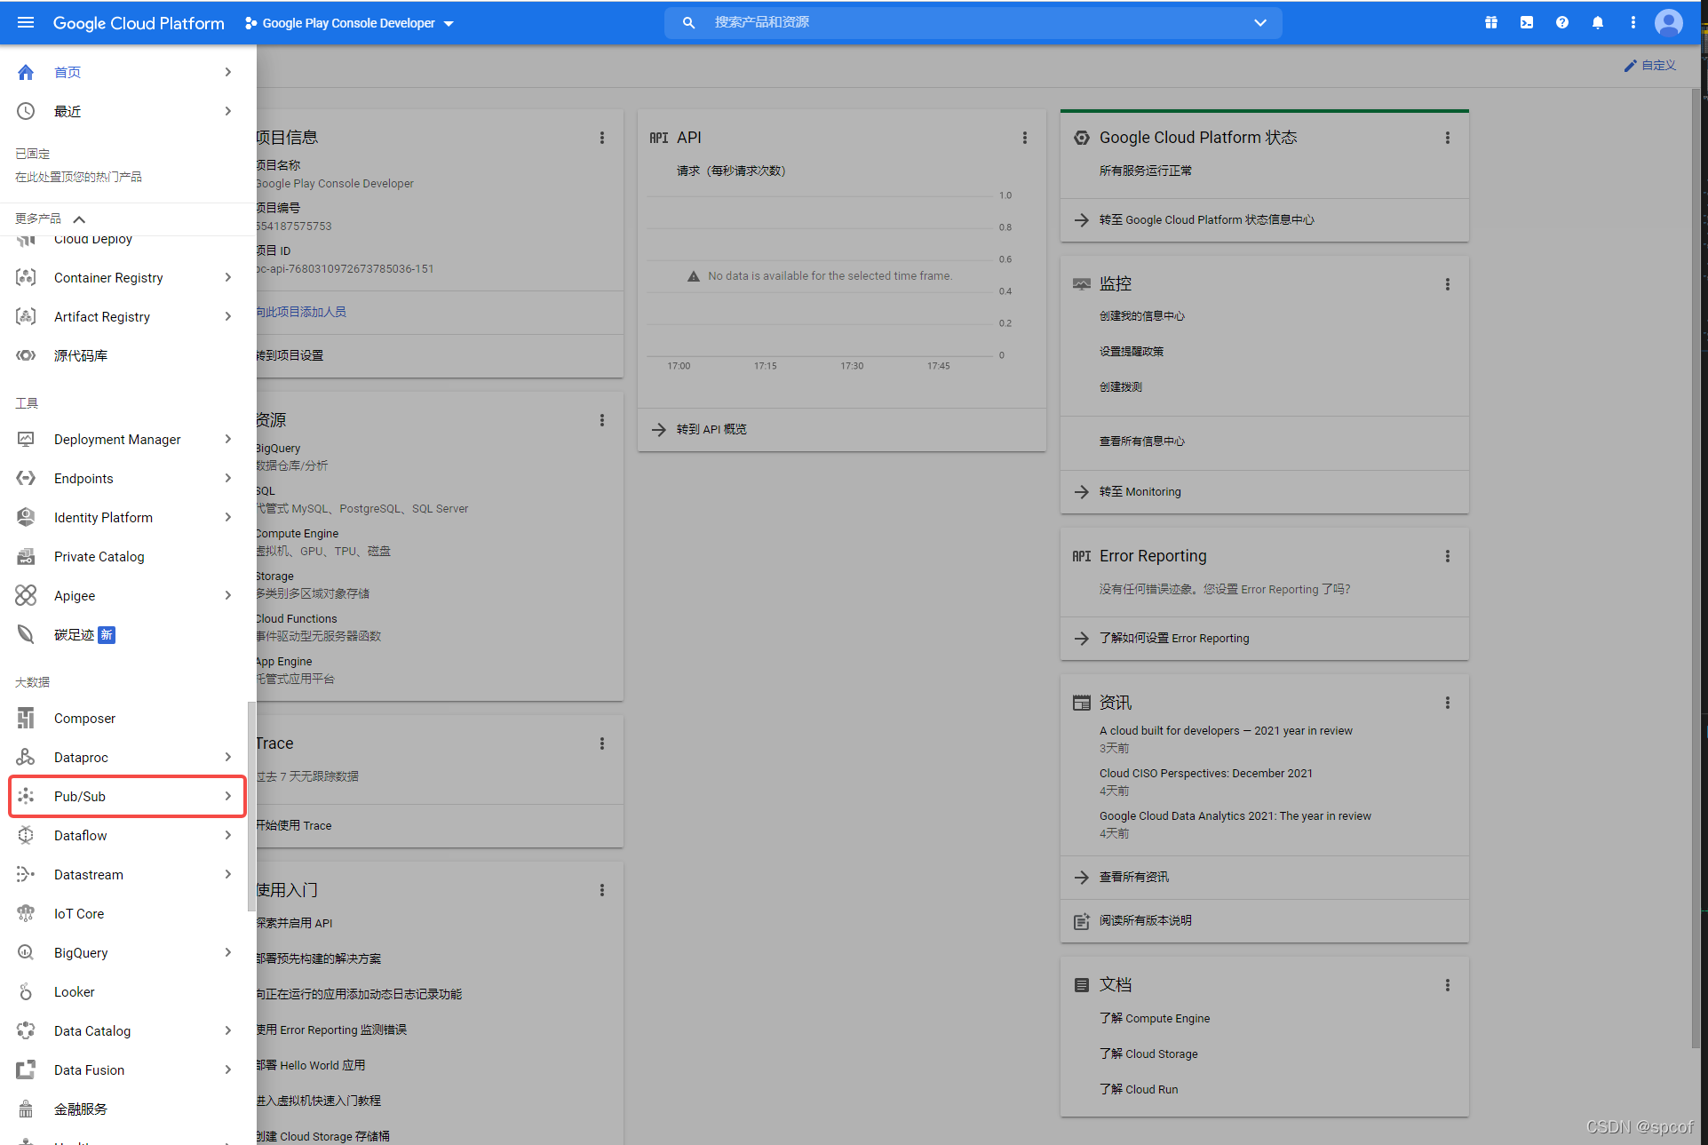The height and width of the screenshot is (1145, 1708).
Task: Click the help question mark icon
Action: click(1561, 22)
